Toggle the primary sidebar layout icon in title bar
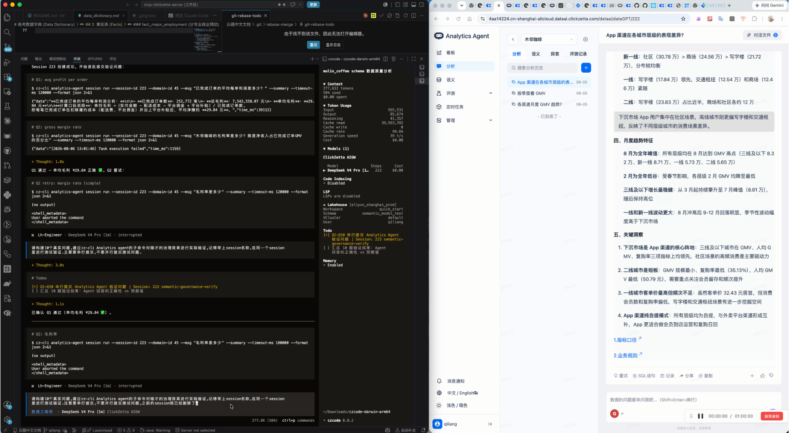This screenshot has width=789, height=433. (x=397, y=5)
